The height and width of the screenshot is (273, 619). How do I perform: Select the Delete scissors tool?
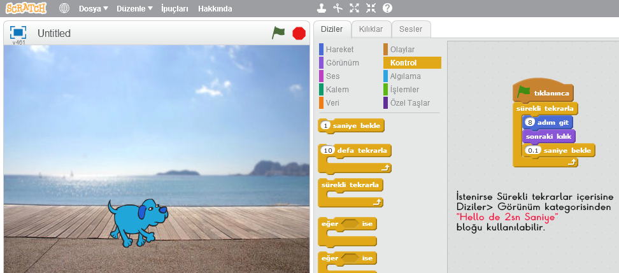(338, 8)
